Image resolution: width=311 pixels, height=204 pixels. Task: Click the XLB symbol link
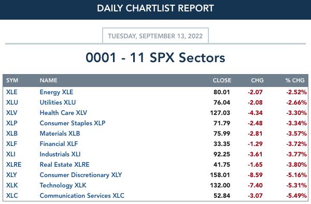(x=12, y=134)
